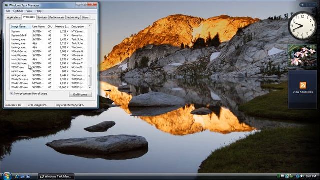
Task: Click the network tray icon beside volume
Action: pyautogui.click(x=297, y=176)
